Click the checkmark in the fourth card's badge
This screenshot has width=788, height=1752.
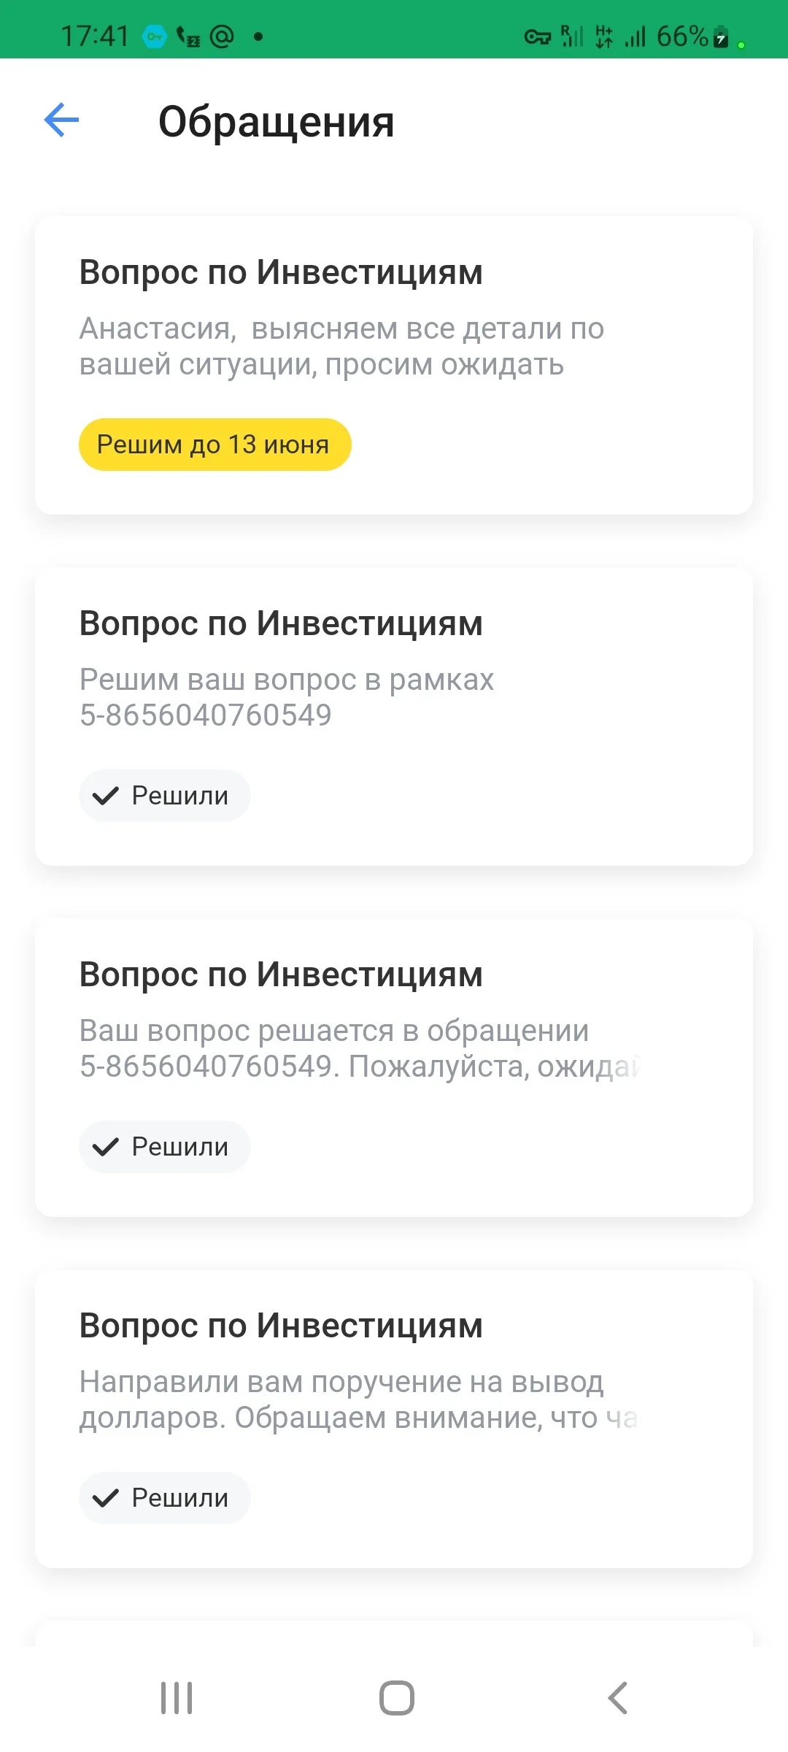coord(106,1498)
